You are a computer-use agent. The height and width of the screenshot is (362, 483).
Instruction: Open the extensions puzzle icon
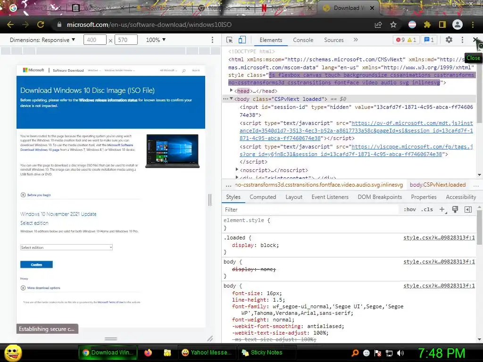coord(427,25)
